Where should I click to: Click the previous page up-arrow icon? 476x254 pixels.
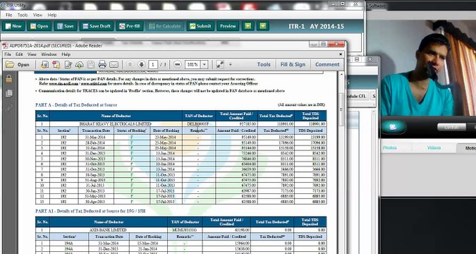click(130, 64)
